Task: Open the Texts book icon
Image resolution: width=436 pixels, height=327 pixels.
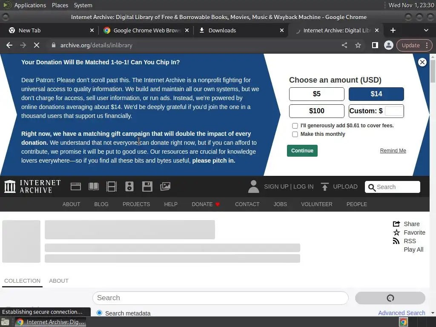Action: (93, 186)
